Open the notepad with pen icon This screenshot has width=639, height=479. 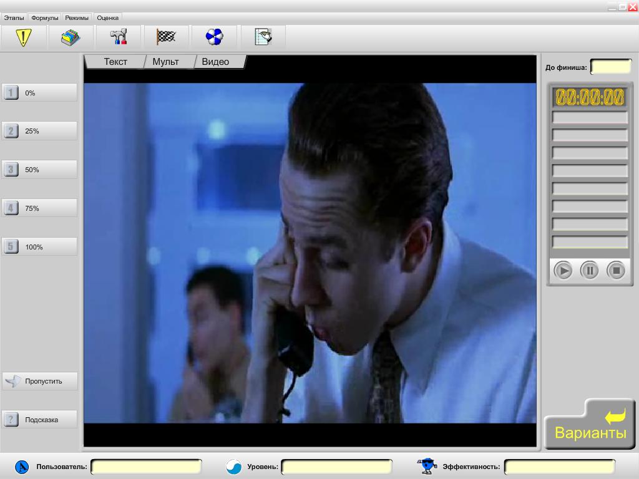point(263,37)
